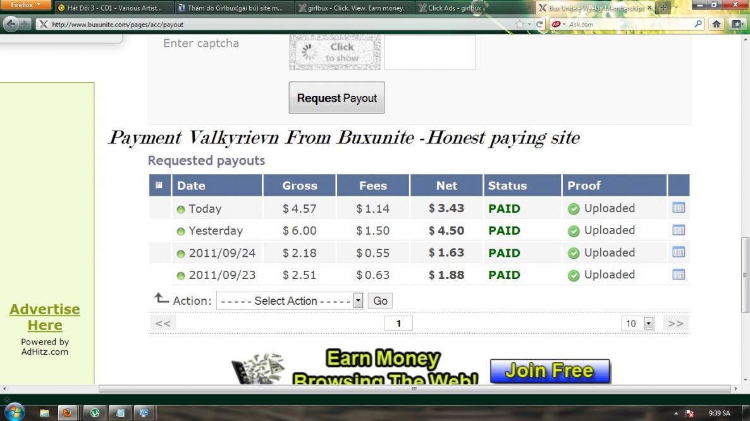Sort the table by the Gross column header
The image size is (750, 421).
click(x=299, y=185)
